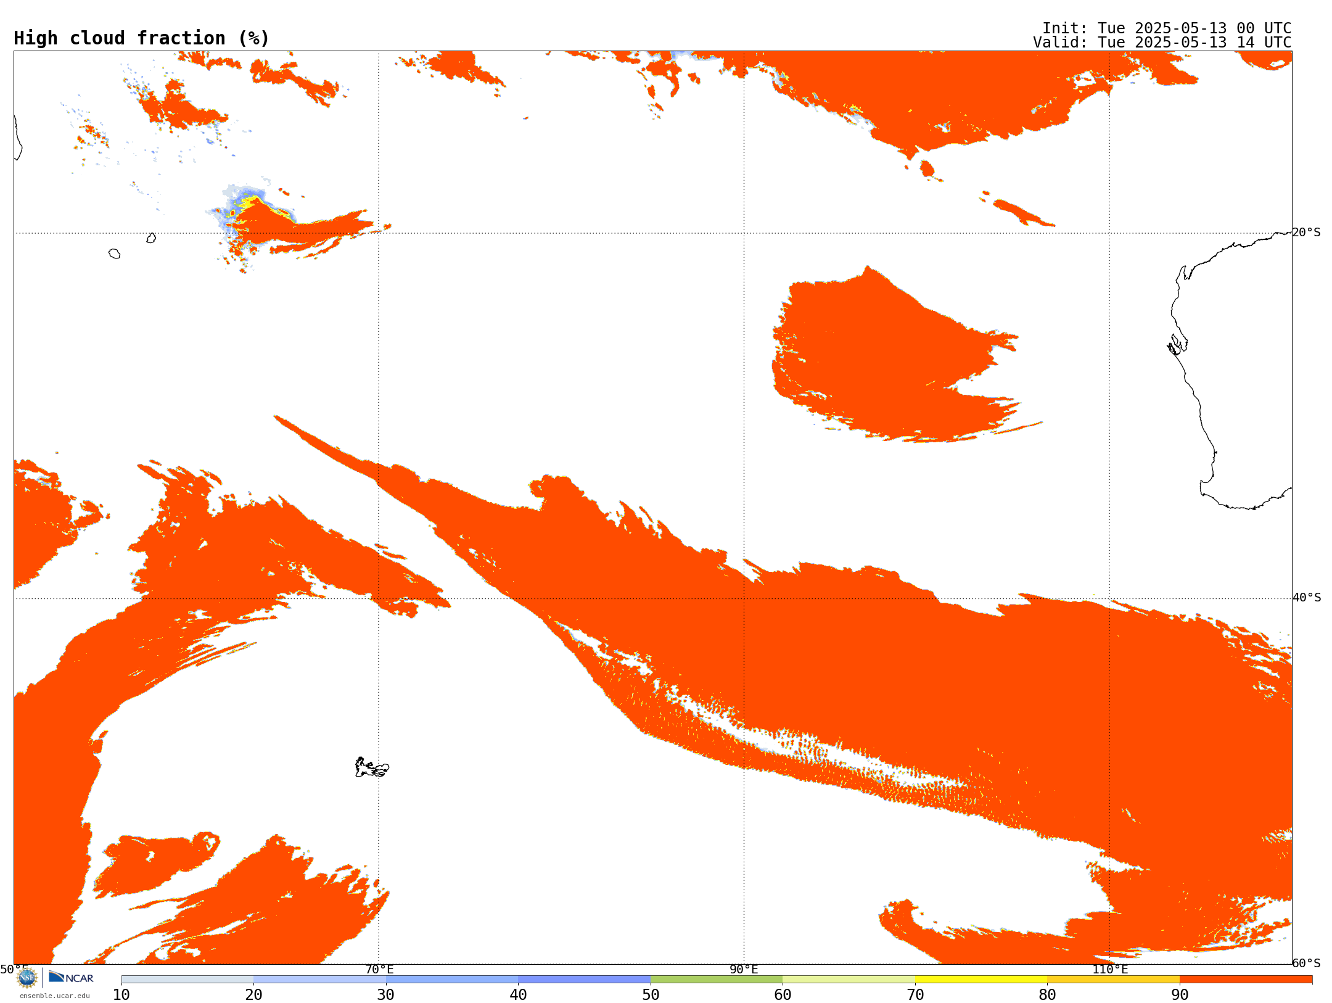Image resolution: width=1332 pixels, height=1003 pixels.
Task: Click the NSF logo icon
Action: 27,978
